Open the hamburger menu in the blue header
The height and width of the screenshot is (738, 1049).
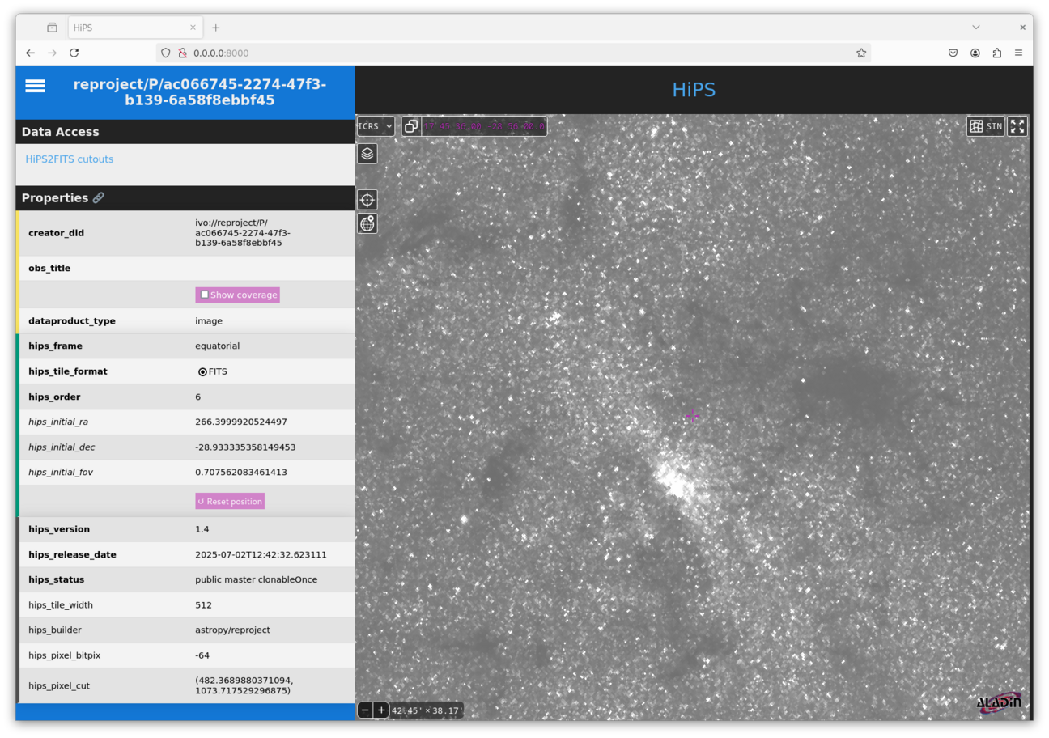click(x=35, y=86)
